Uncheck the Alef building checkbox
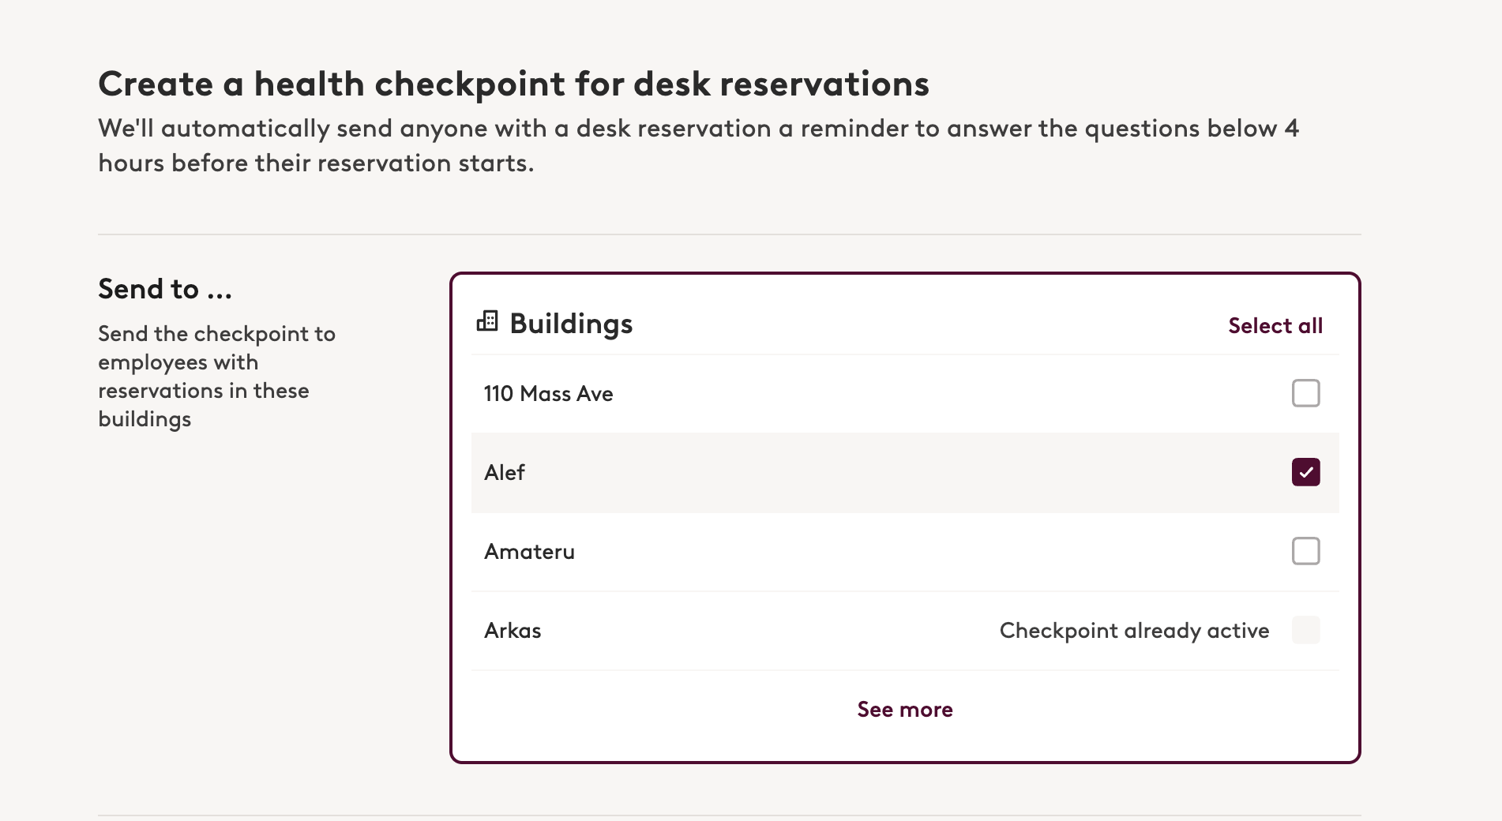This screenshot has width=1502, height=821. (x=1305, y=472)
